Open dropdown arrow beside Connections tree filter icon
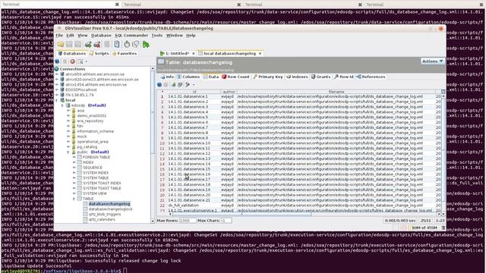This screenshot has height=273, width=486. coord(86,61)
